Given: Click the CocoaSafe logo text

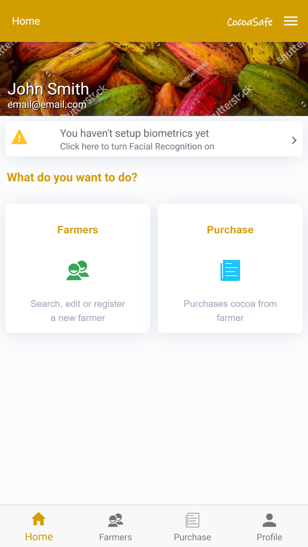Looking at the screenshot, I should click(x=249, y=22).
